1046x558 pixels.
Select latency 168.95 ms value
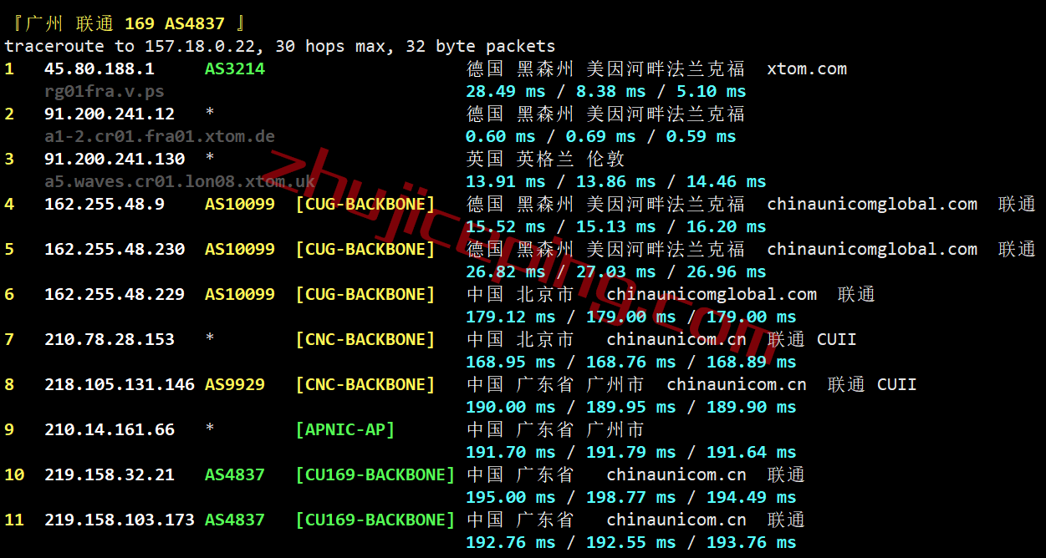pyautogui.click(x=511, y=362)
